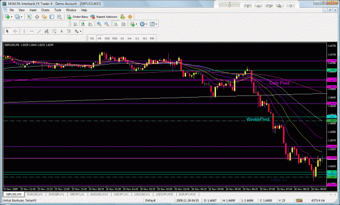340x205 pixels.
Task: Launch the Strategy Tester magnifier icon
Action: [x=59, y=17]
